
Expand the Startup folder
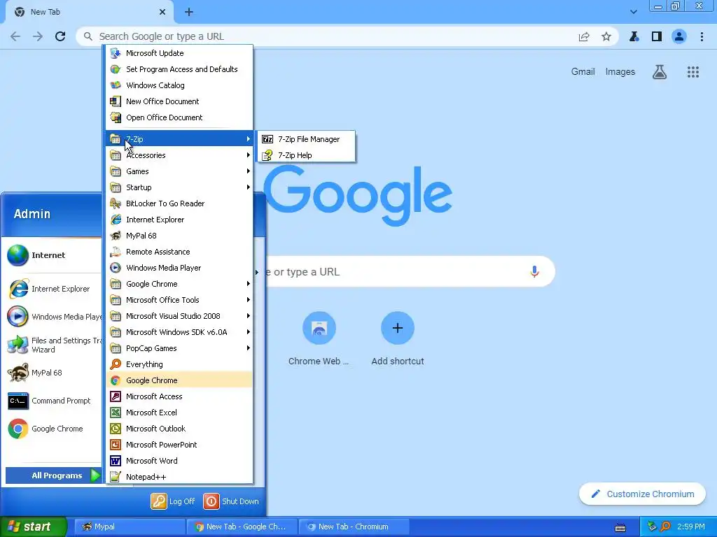click(179, 187)
